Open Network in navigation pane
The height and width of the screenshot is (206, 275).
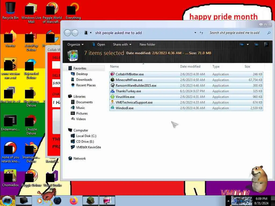coord(79,158)
